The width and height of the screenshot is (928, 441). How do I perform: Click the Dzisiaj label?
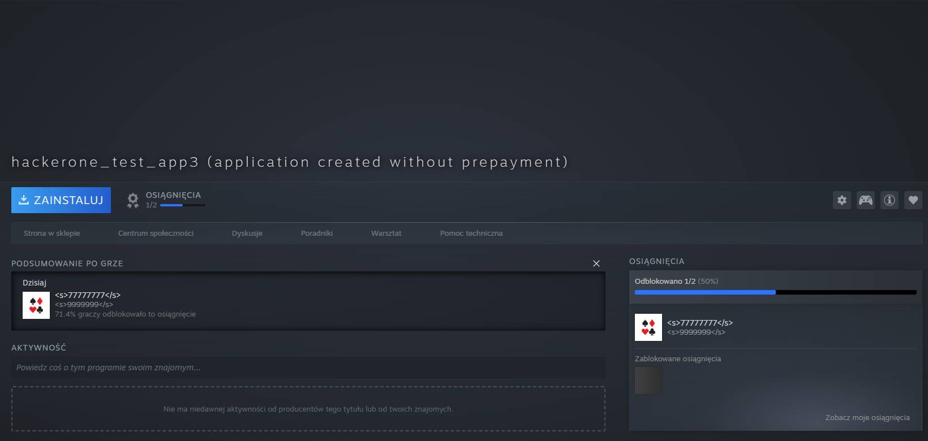pyautogui.click(x=35, y=283)
